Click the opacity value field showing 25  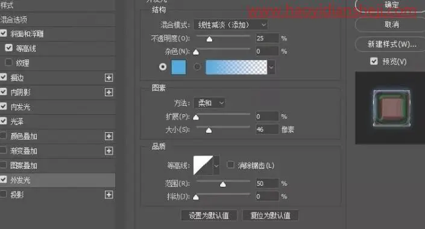pos(267,38)
